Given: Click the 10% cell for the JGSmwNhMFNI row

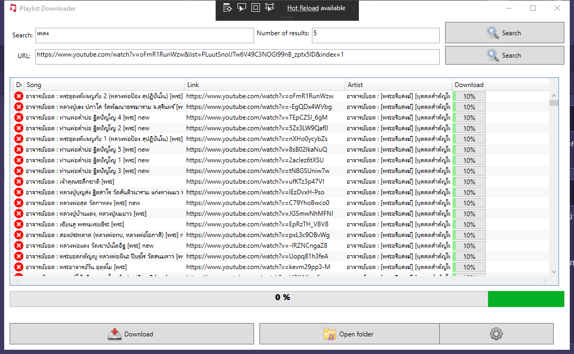Looking at the screenshot, I should (x=469, y=214).
